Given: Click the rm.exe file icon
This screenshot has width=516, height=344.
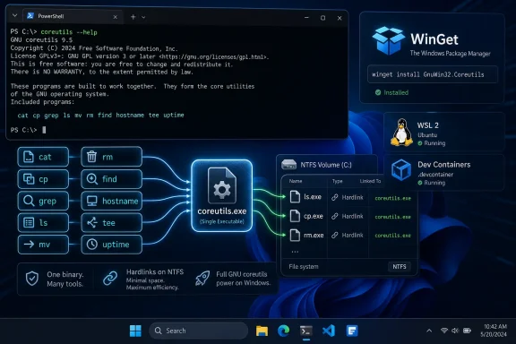Looking at the screenshot, I should [x=295, y=235].
